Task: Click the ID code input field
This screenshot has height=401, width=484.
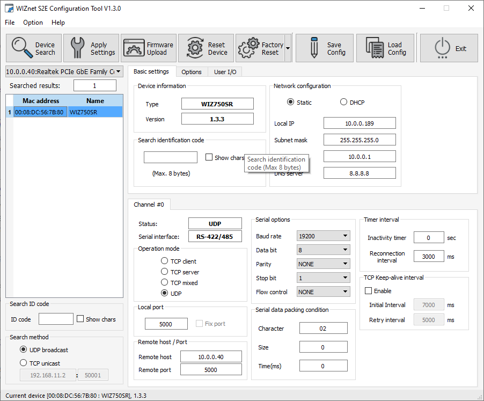Action: pyautogui.click(x=56, y=319)
